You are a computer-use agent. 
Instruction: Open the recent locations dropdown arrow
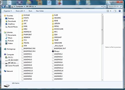(10, 6)
